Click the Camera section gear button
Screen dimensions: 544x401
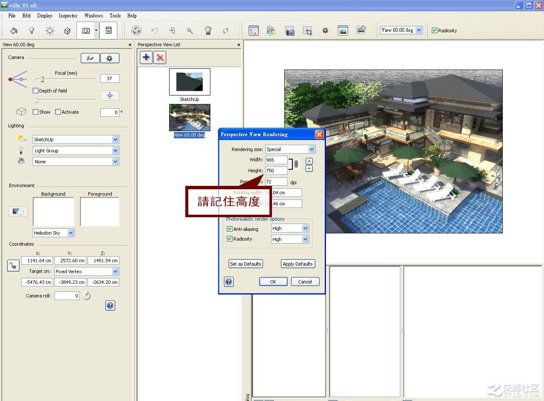click(110, 58)
